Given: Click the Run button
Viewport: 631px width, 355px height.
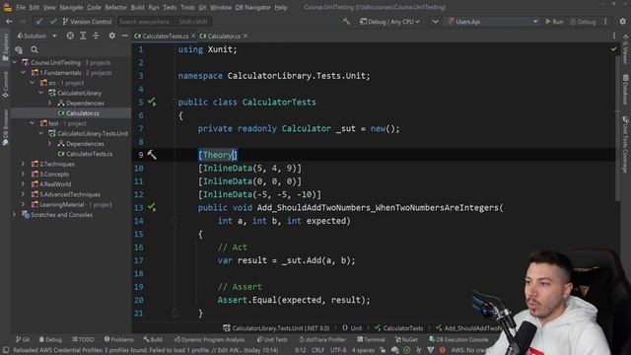Looking at the screenshot, I should point(554,22).
